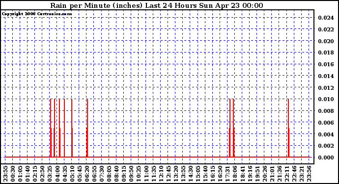Click the 'Copyright 2006 Cartronics.com' text
Image resolution: width=339 pixels, height=184 pixels.
[37, 14]
